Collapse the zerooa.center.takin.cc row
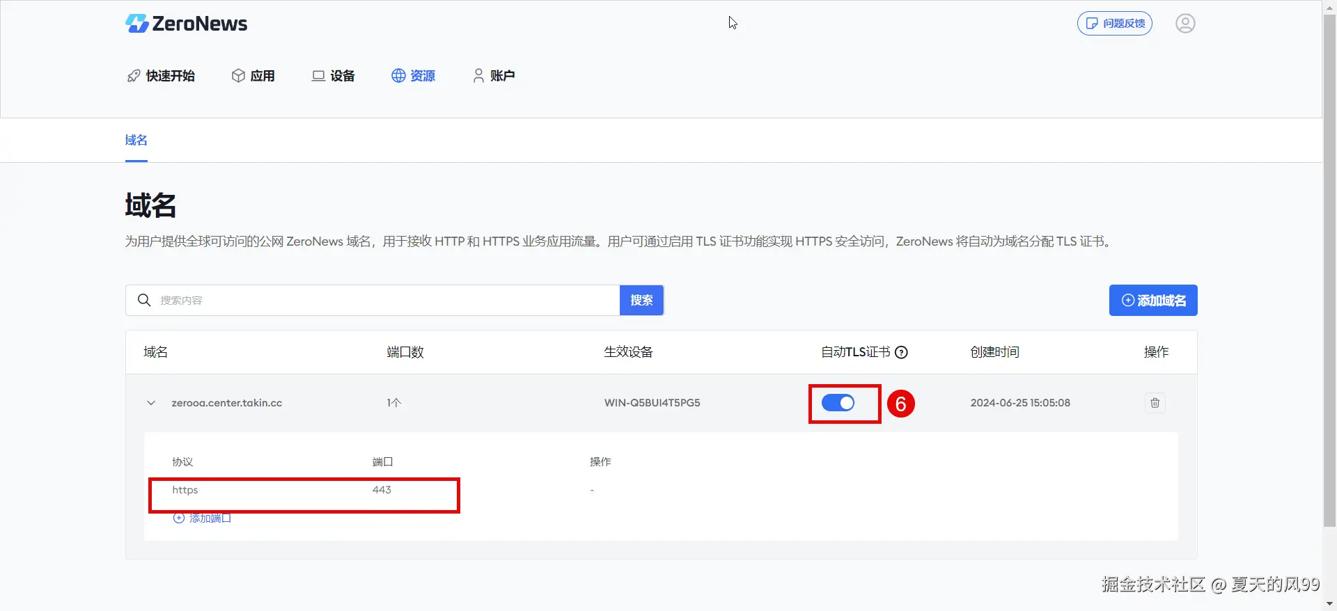Viewport: 1337px width, 611px height. [151, 403]
